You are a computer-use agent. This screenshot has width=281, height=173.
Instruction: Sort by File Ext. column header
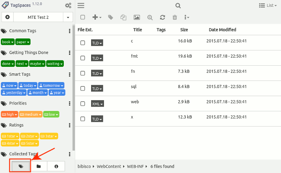click(85, 30)
